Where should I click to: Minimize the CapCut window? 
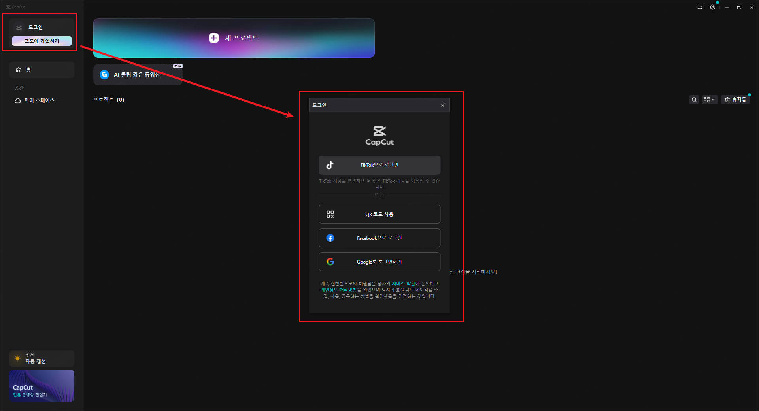727,8
